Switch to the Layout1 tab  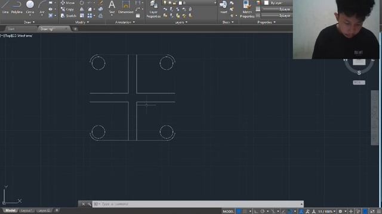pyautogui.click(x=26, y=210)
